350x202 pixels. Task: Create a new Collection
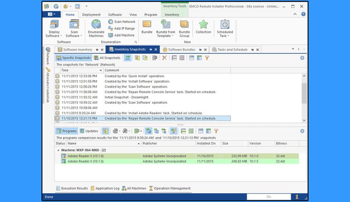(203, 27)
